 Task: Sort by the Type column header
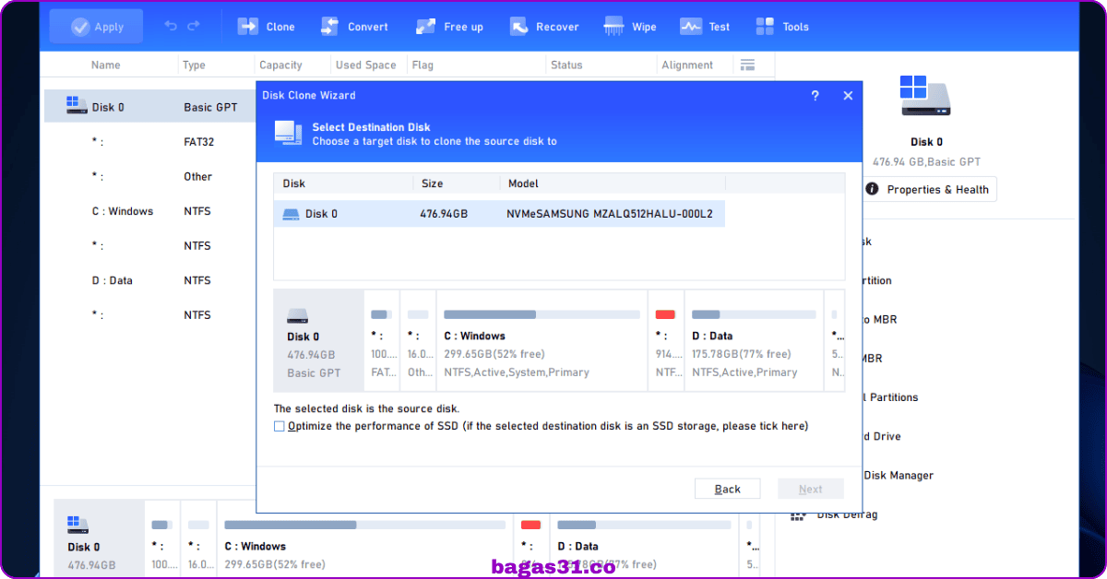(194, 65)
